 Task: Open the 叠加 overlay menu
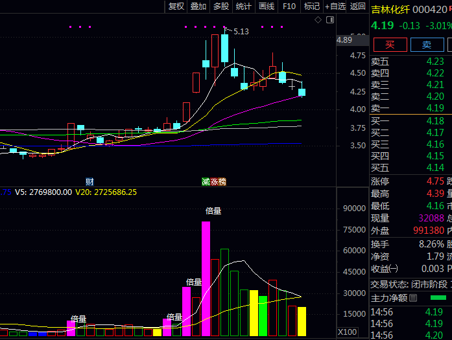point(198,6)
